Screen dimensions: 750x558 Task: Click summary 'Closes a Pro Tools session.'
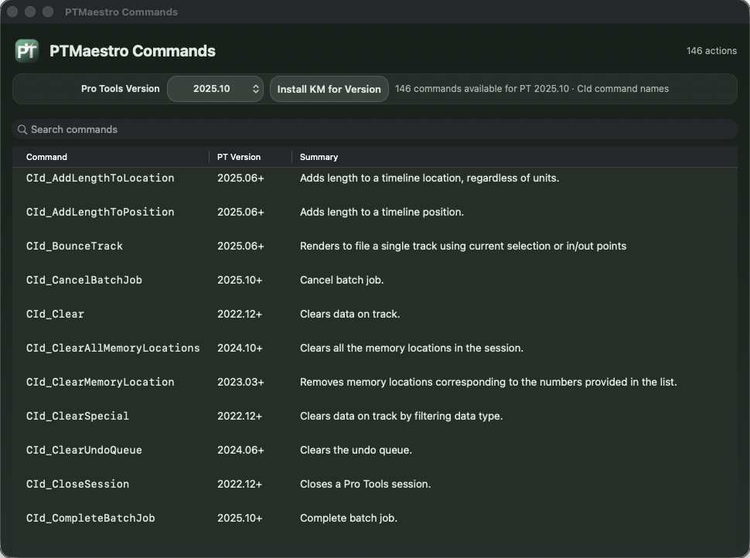tap(366, 484)
